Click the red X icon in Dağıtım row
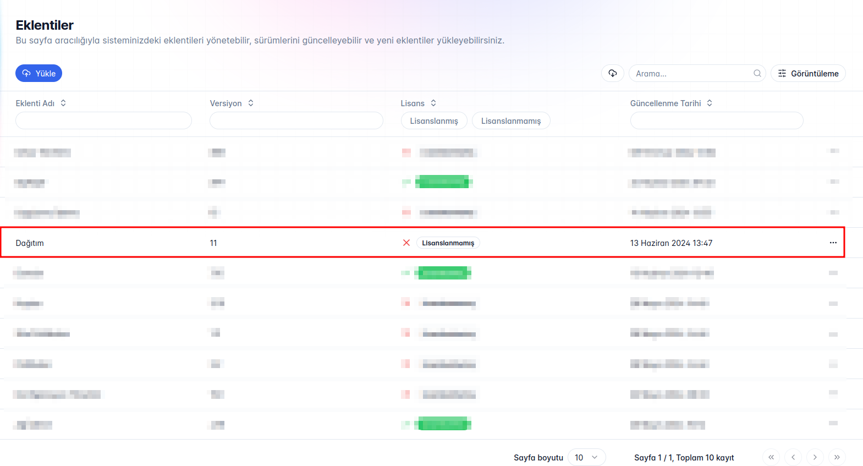 pos(406,243)
